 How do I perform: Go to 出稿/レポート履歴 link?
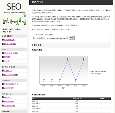(11, 75)
